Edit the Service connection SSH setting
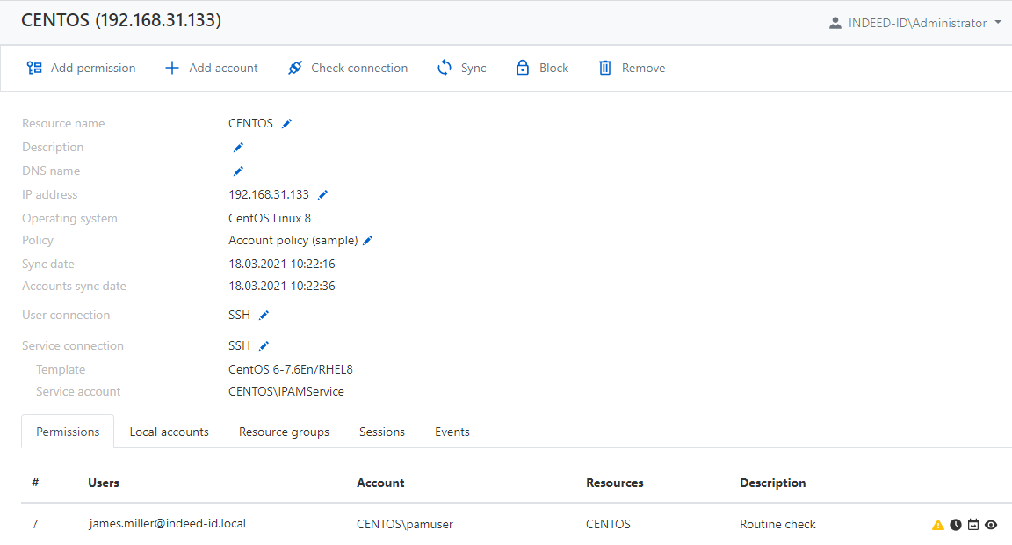 pos(264,346)
